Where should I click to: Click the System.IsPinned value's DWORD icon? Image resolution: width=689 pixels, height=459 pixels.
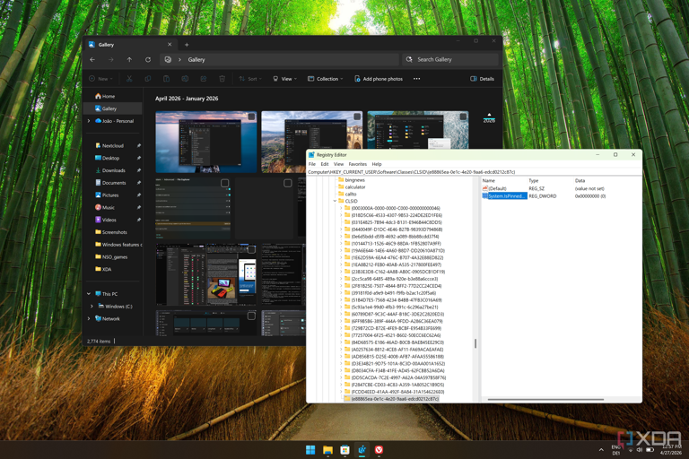485,196
